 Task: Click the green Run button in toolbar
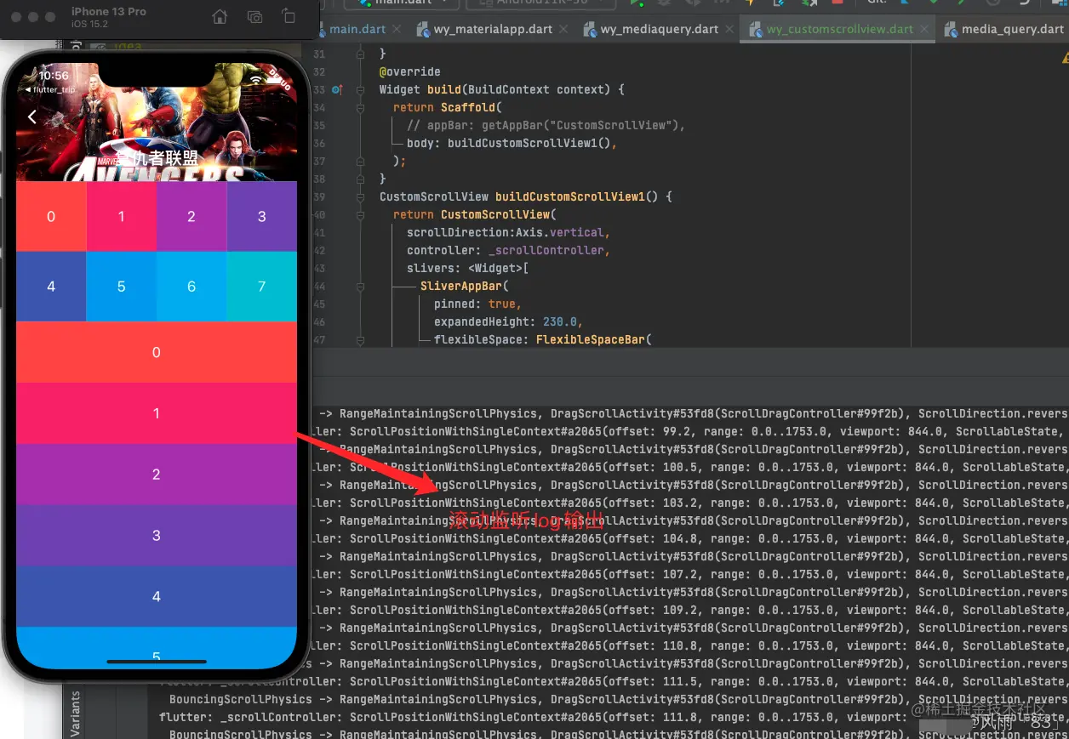point(635,3)
